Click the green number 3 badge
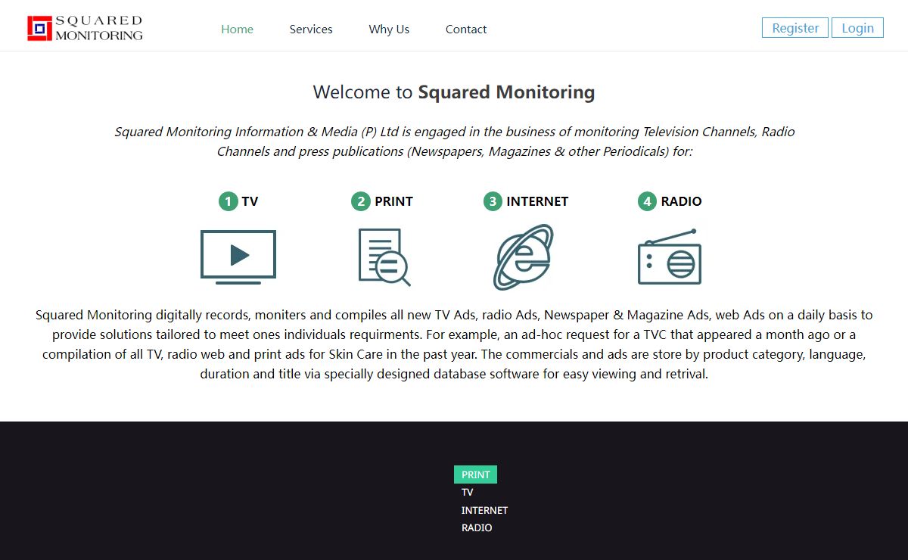 [x=493, y=201]
